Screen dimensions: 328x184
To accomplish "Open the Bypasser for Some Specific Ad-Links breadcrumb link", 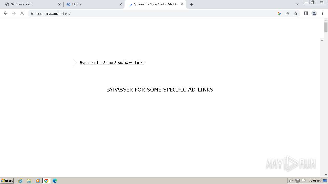I will pyautogui.click(x=112, y=63).
